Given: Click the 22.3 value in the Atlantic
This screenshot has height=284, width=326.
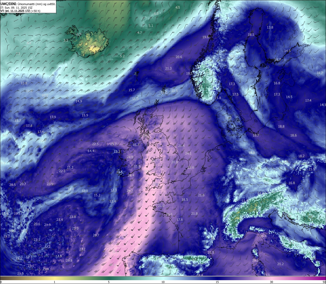Looking at the screenshot, I should click(x=62, y=171).
